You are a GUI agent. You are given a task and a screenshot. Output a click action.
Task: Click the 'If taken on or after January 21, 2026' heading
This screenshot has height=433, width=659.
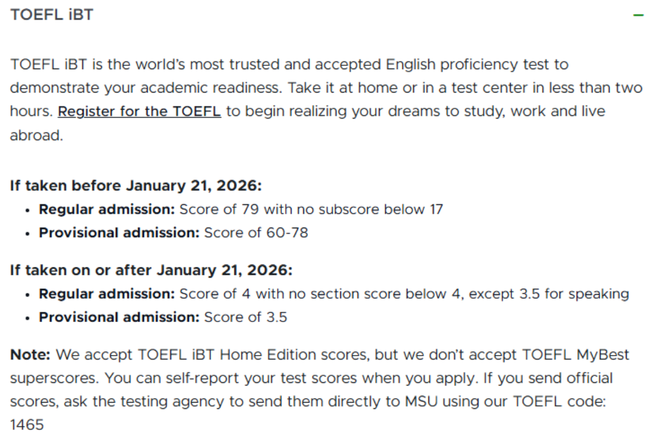(x=151, y=270)
